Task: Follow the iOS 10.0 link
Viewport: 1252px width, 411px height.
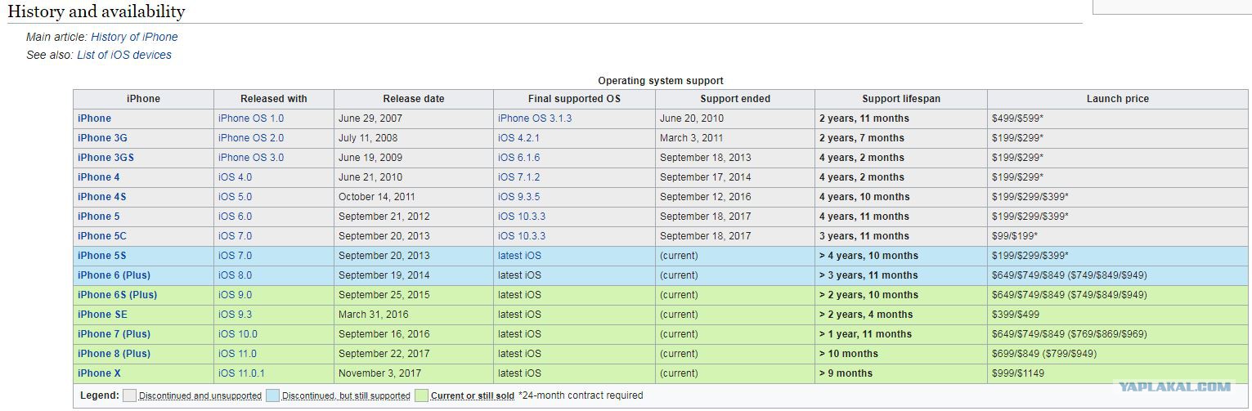Action: click(238, 334)
